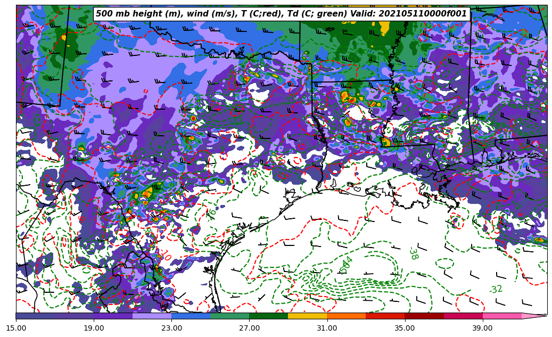Image resolution: width=552 pixels, height=337 pixels.
Task: Select the dark red colorbar segment
Action: (424, 316)
